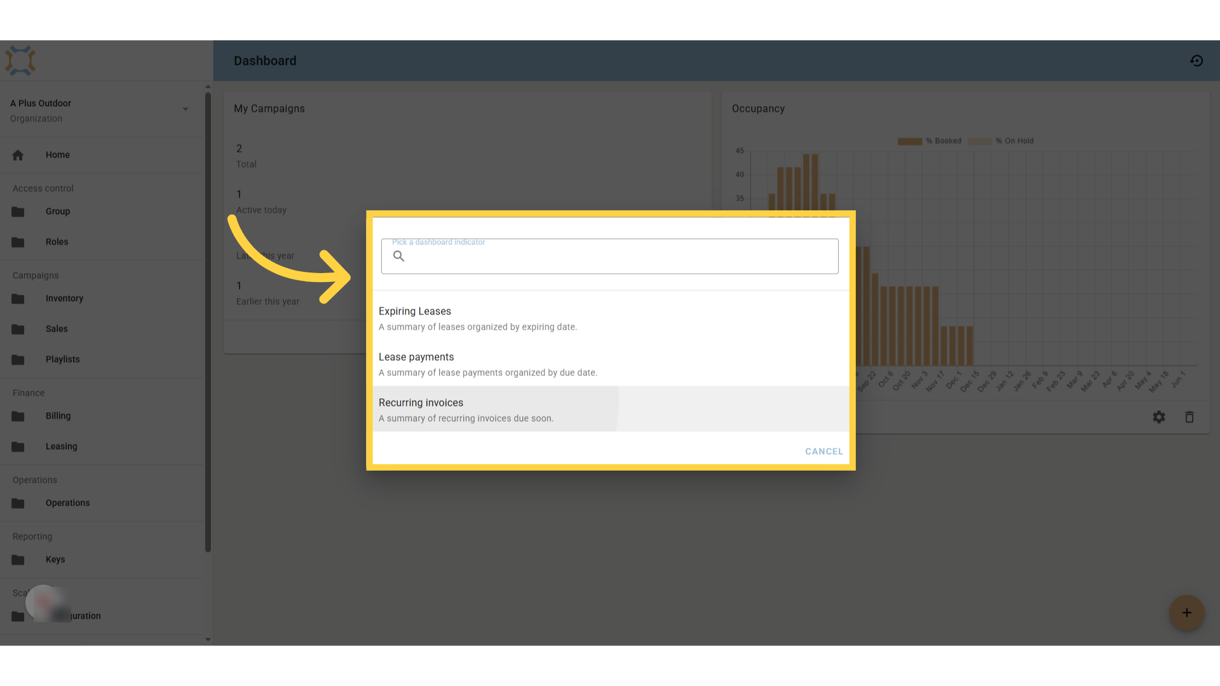
Task: Select the Expiring Leases indicator
Action: point(611,318)
